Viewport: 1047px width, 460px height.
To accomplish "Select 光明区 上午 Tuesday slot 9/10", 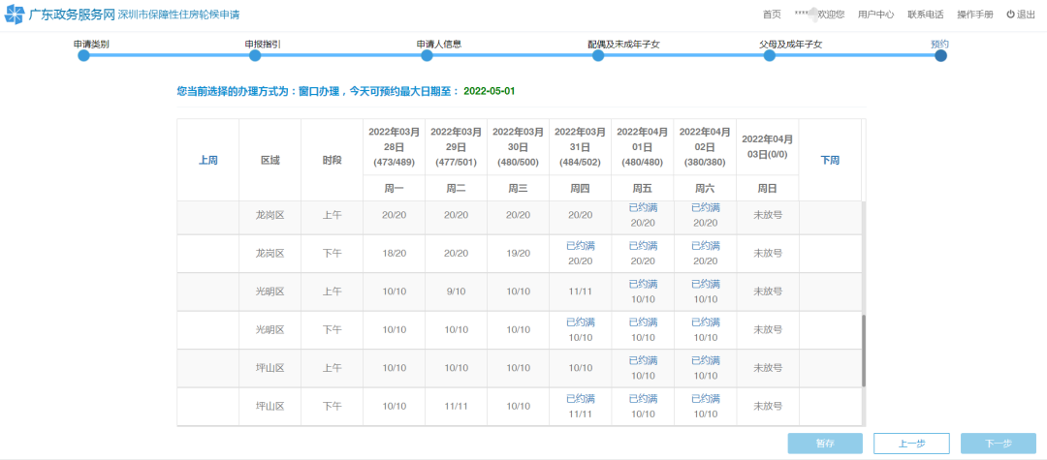I will click(x=456, y=291).
